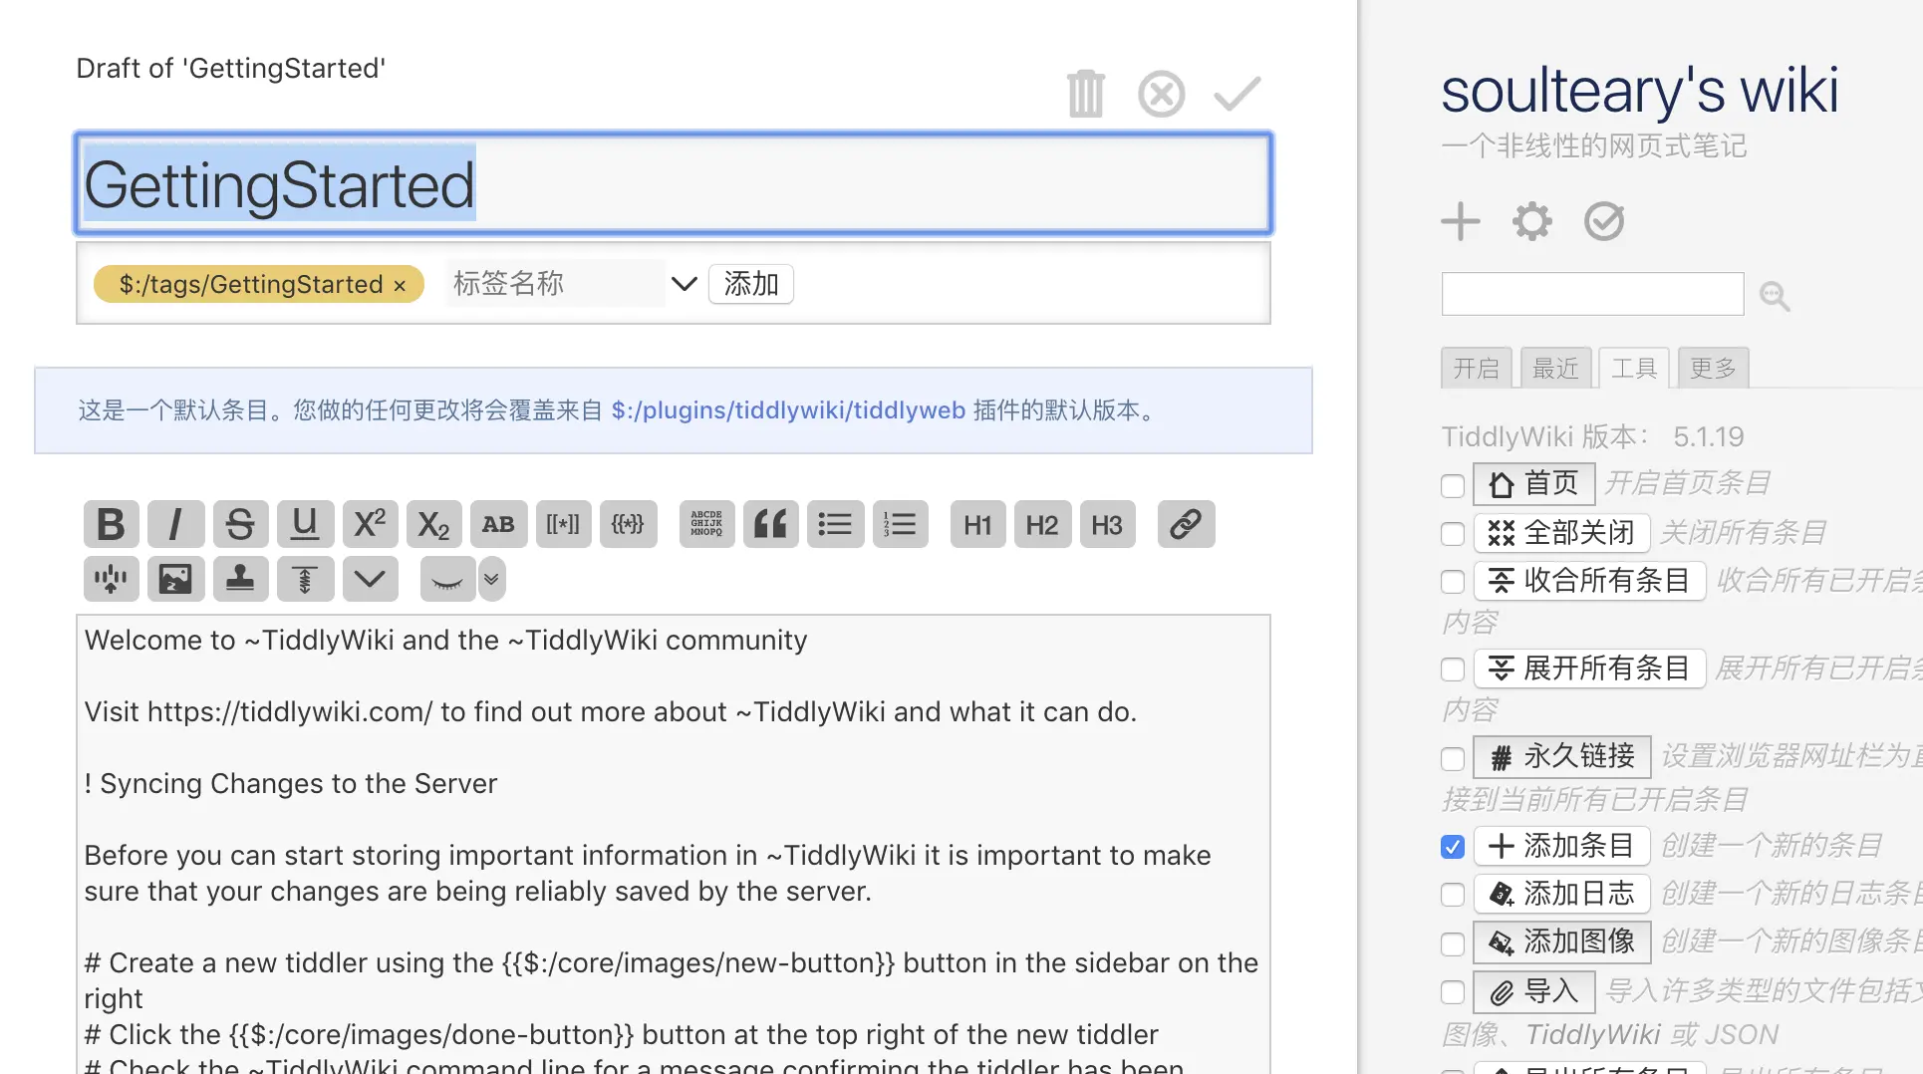Open the control panel gear icon
This screenshot has width=1923, height=1074.
tap(1531, 220)
